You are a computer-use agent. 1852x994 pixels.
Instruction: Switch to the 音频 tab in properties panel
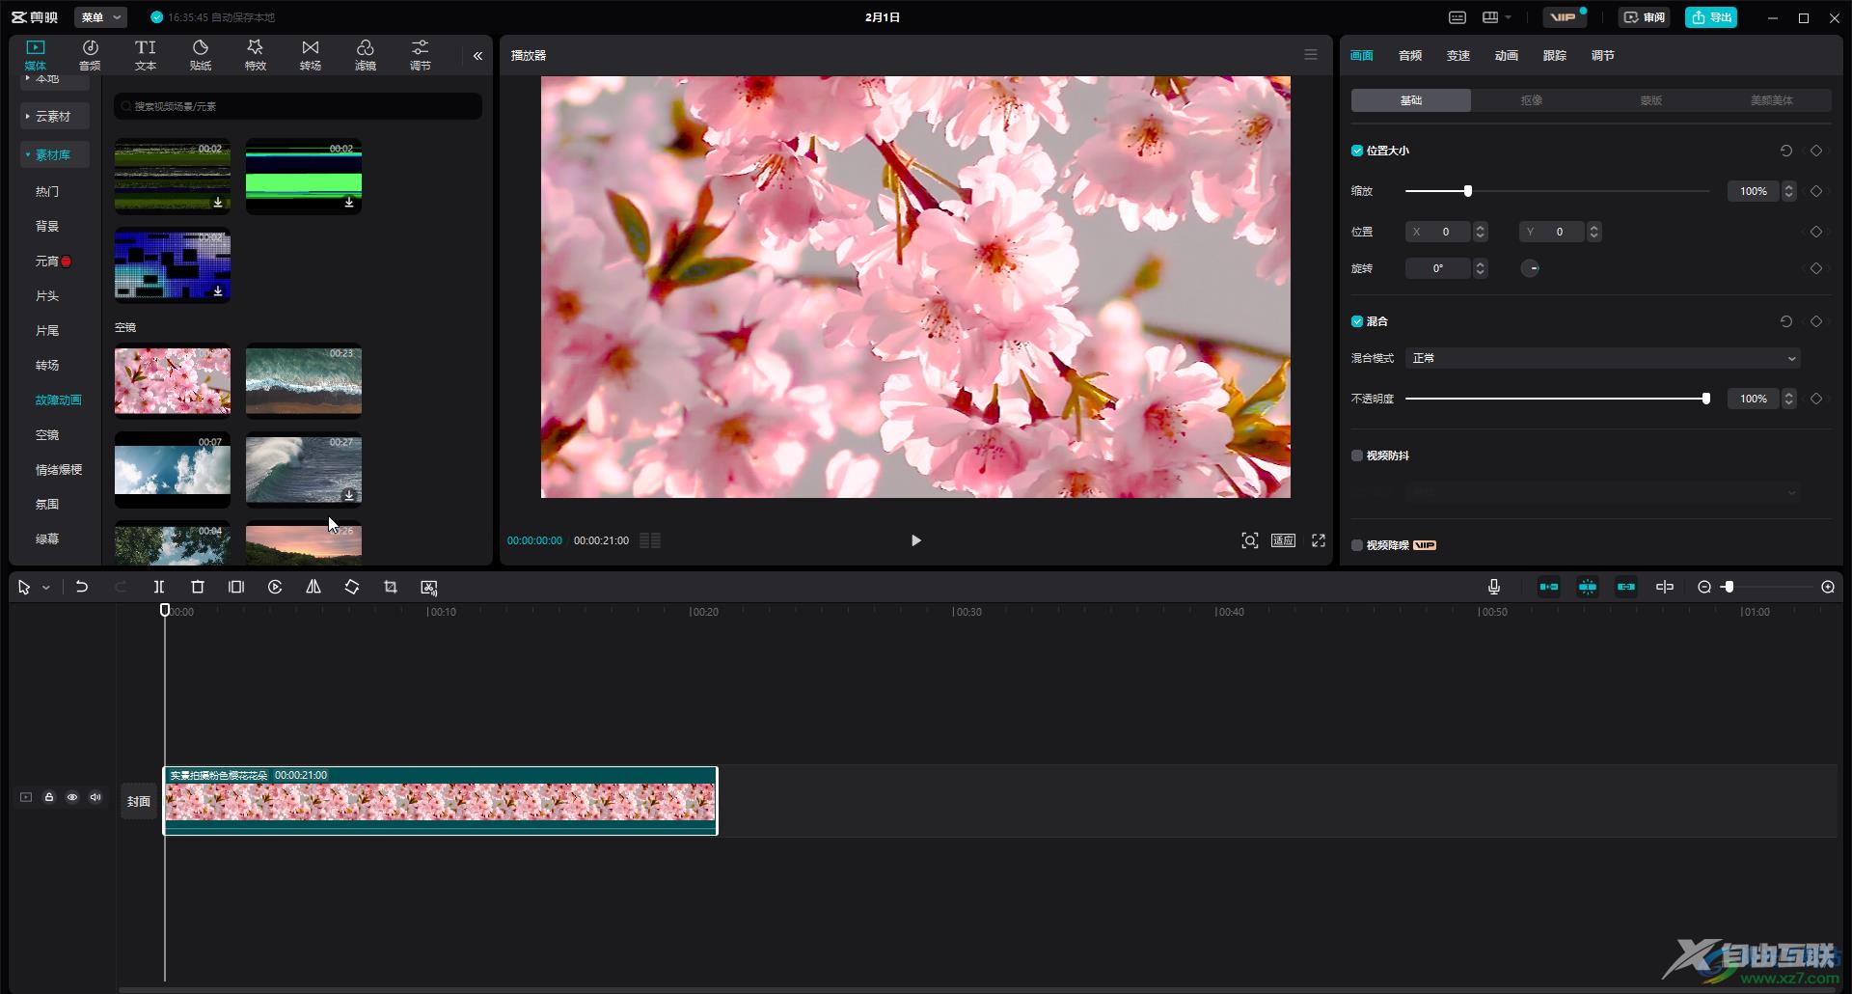(x=1410, y=56)
